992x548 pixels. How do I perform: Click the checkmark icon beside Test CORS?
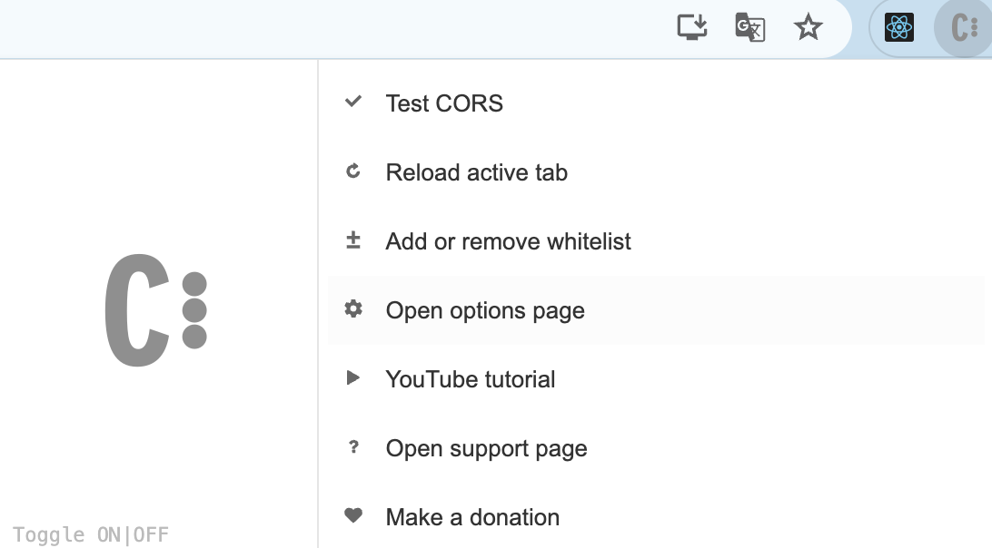click(353, 101)
